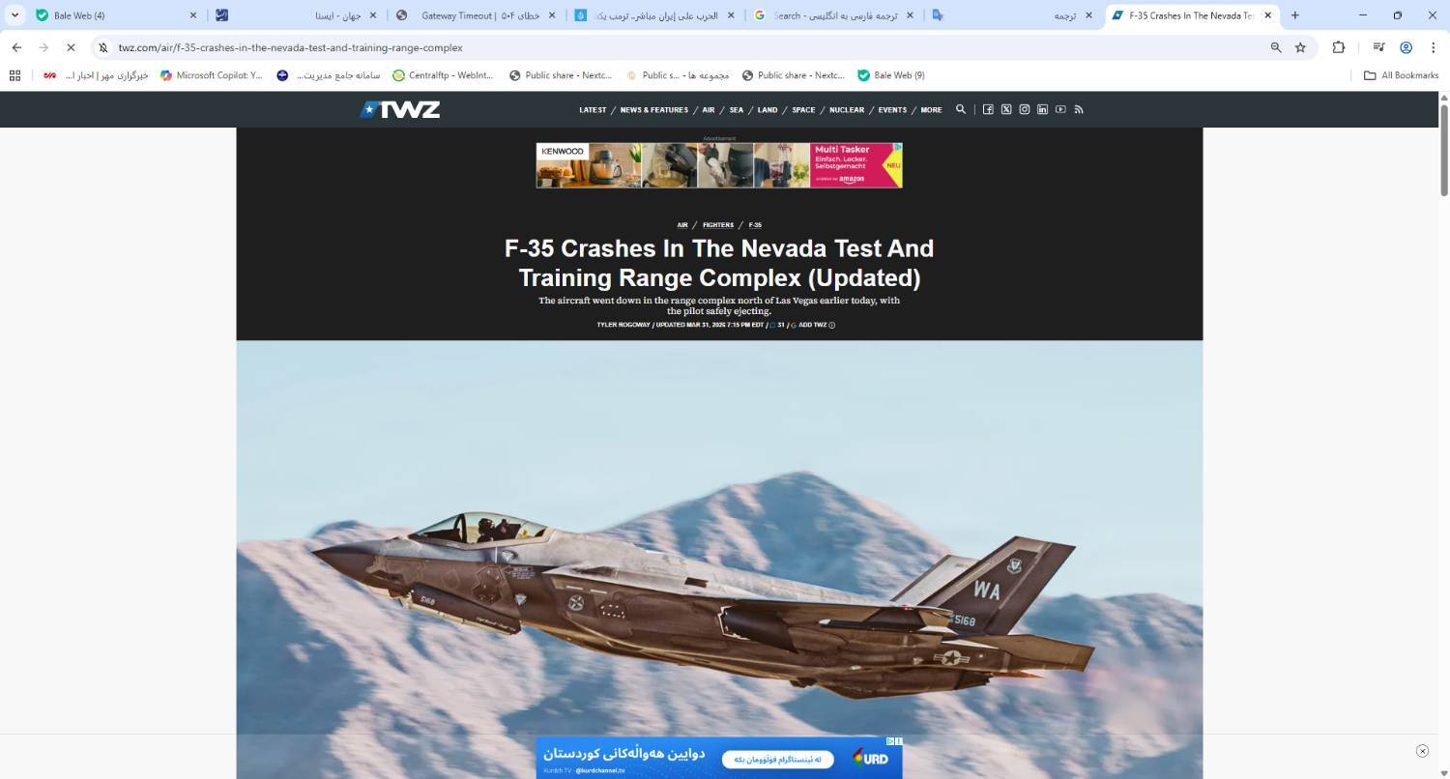
Task: Open the TWZ LinkedIn icon
Action: [x=1042, y=110]
